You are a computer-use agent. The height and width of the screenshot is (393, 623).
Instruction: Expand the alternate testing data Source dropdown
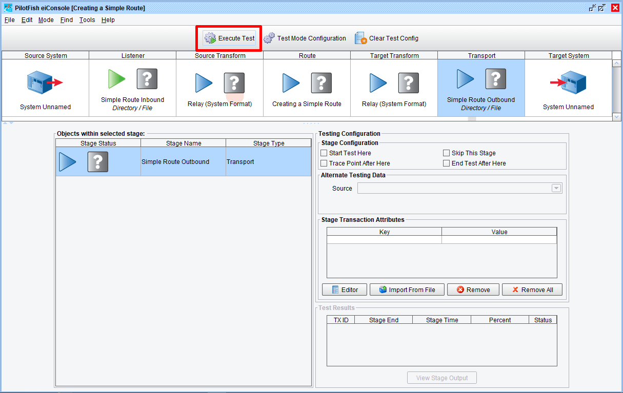pos(556,189)
